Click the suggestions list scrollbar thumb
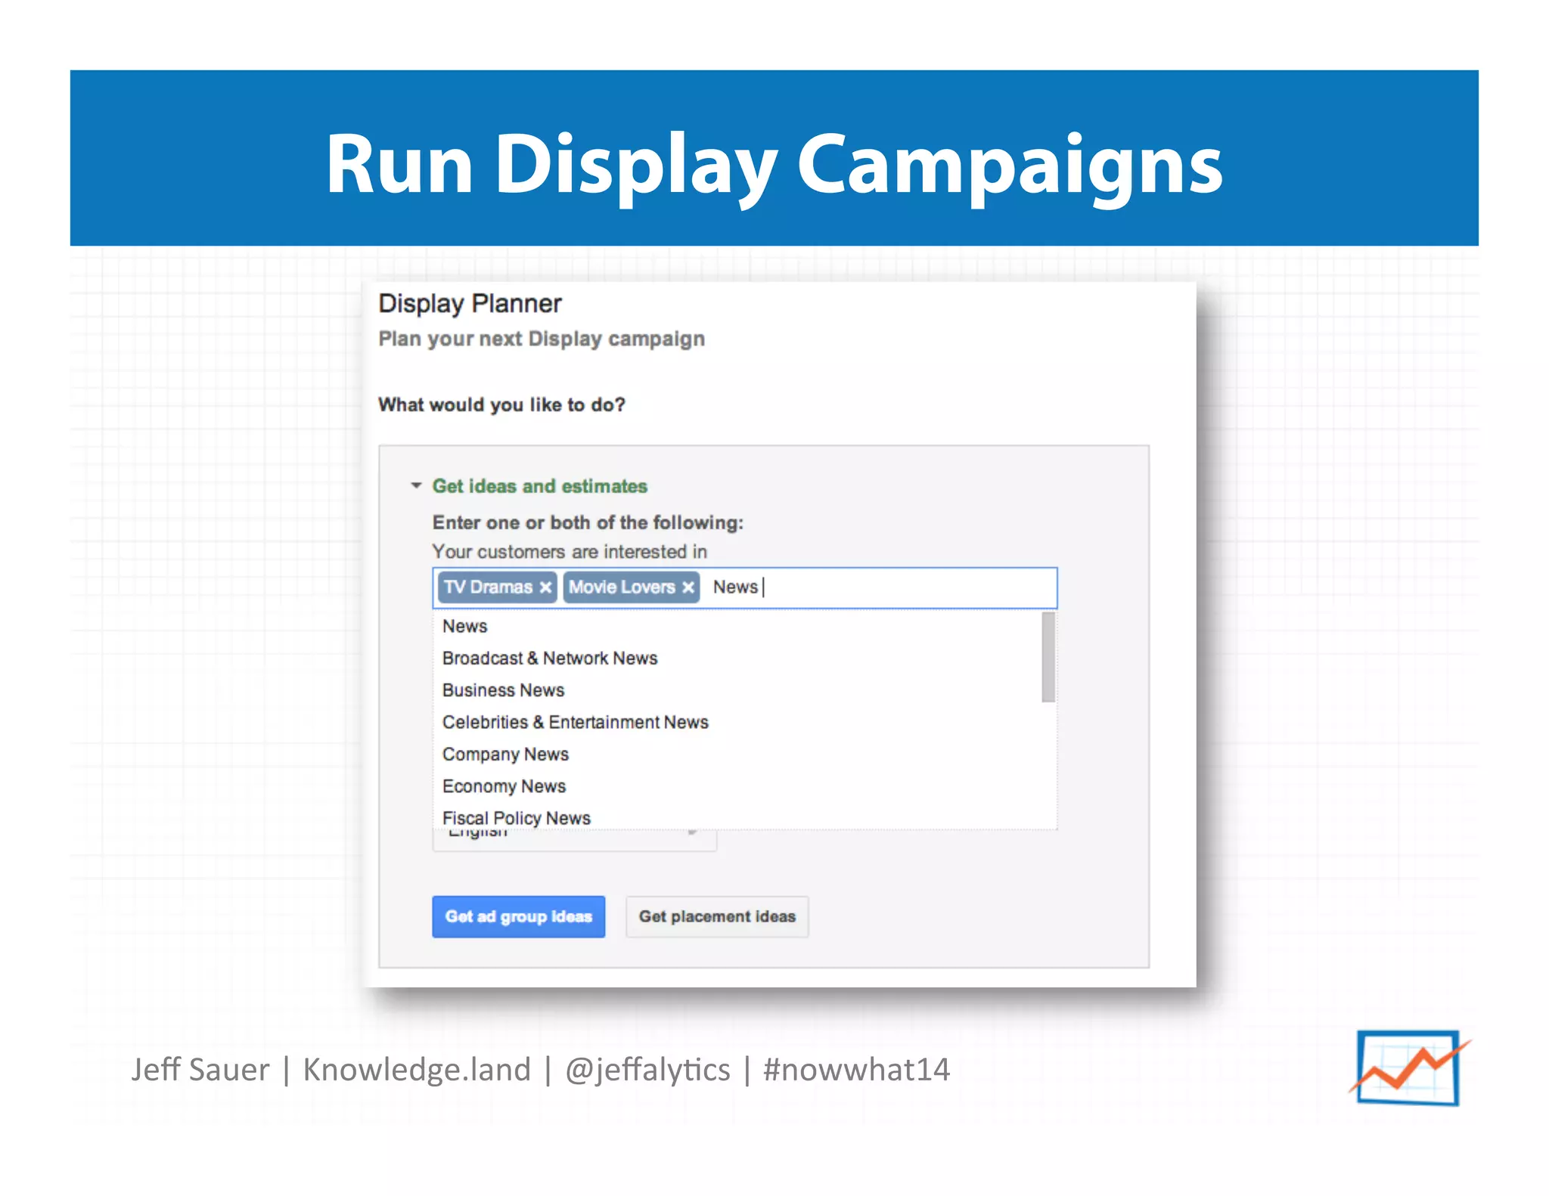Screen dimensions: 1549x1196 [1048, 657]
